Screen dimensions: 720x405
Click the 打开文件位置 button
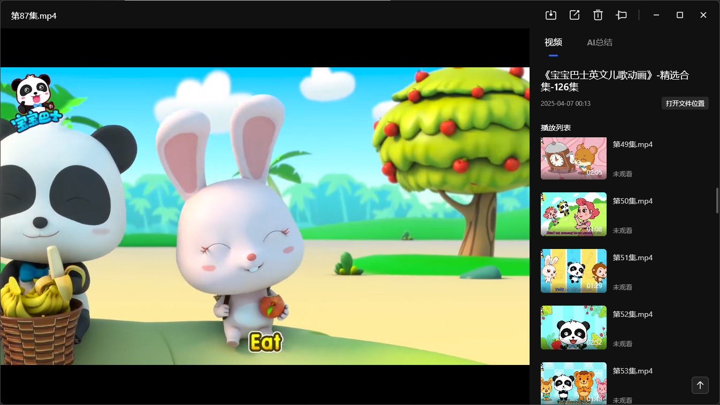tap(685, 103)
